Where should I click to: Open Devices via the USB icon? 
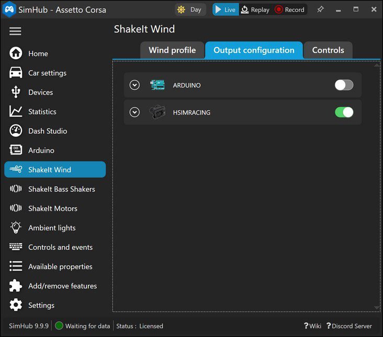pyautogui.click(x=16, y=92)
